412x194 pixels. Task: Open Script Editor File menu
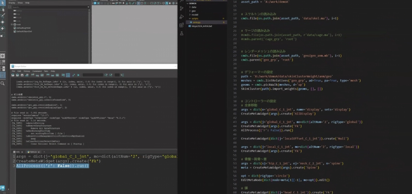pos(13,71)
